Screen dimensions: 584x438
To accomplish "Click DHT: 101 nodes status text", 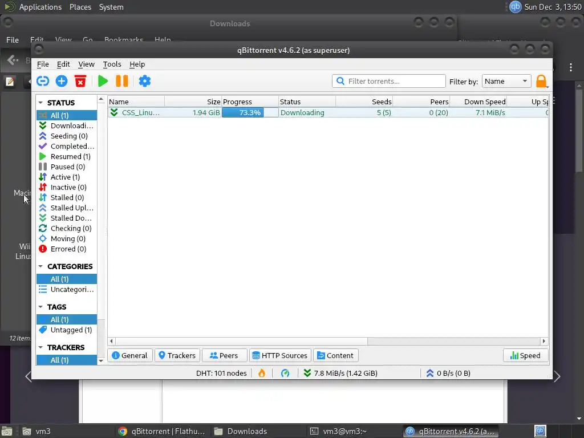I will [221, 373].
